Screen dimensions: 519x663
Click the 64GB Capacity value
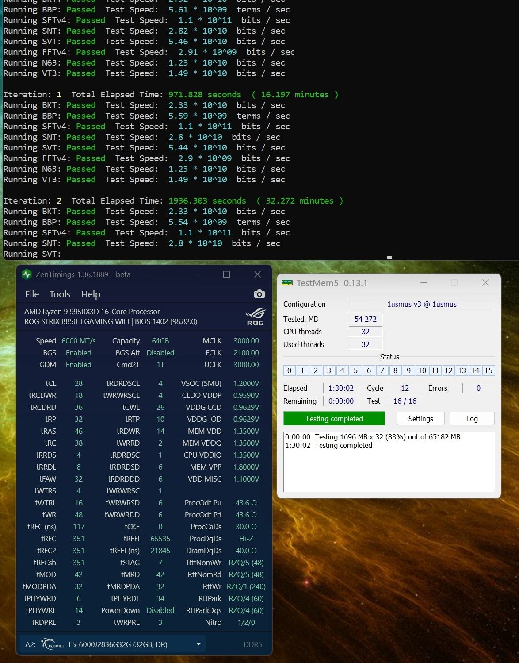click(160, 341)
